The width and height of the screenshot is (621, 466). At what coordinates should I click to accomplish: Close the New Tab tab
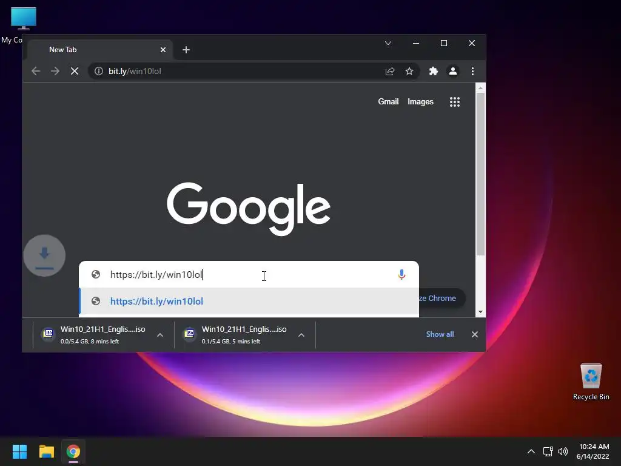point(163,50)
